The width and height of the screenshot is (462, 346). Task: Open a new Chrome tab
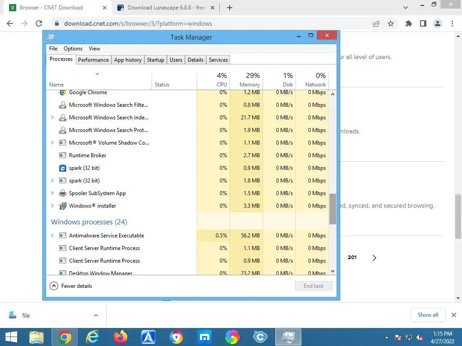click(230, 8)
